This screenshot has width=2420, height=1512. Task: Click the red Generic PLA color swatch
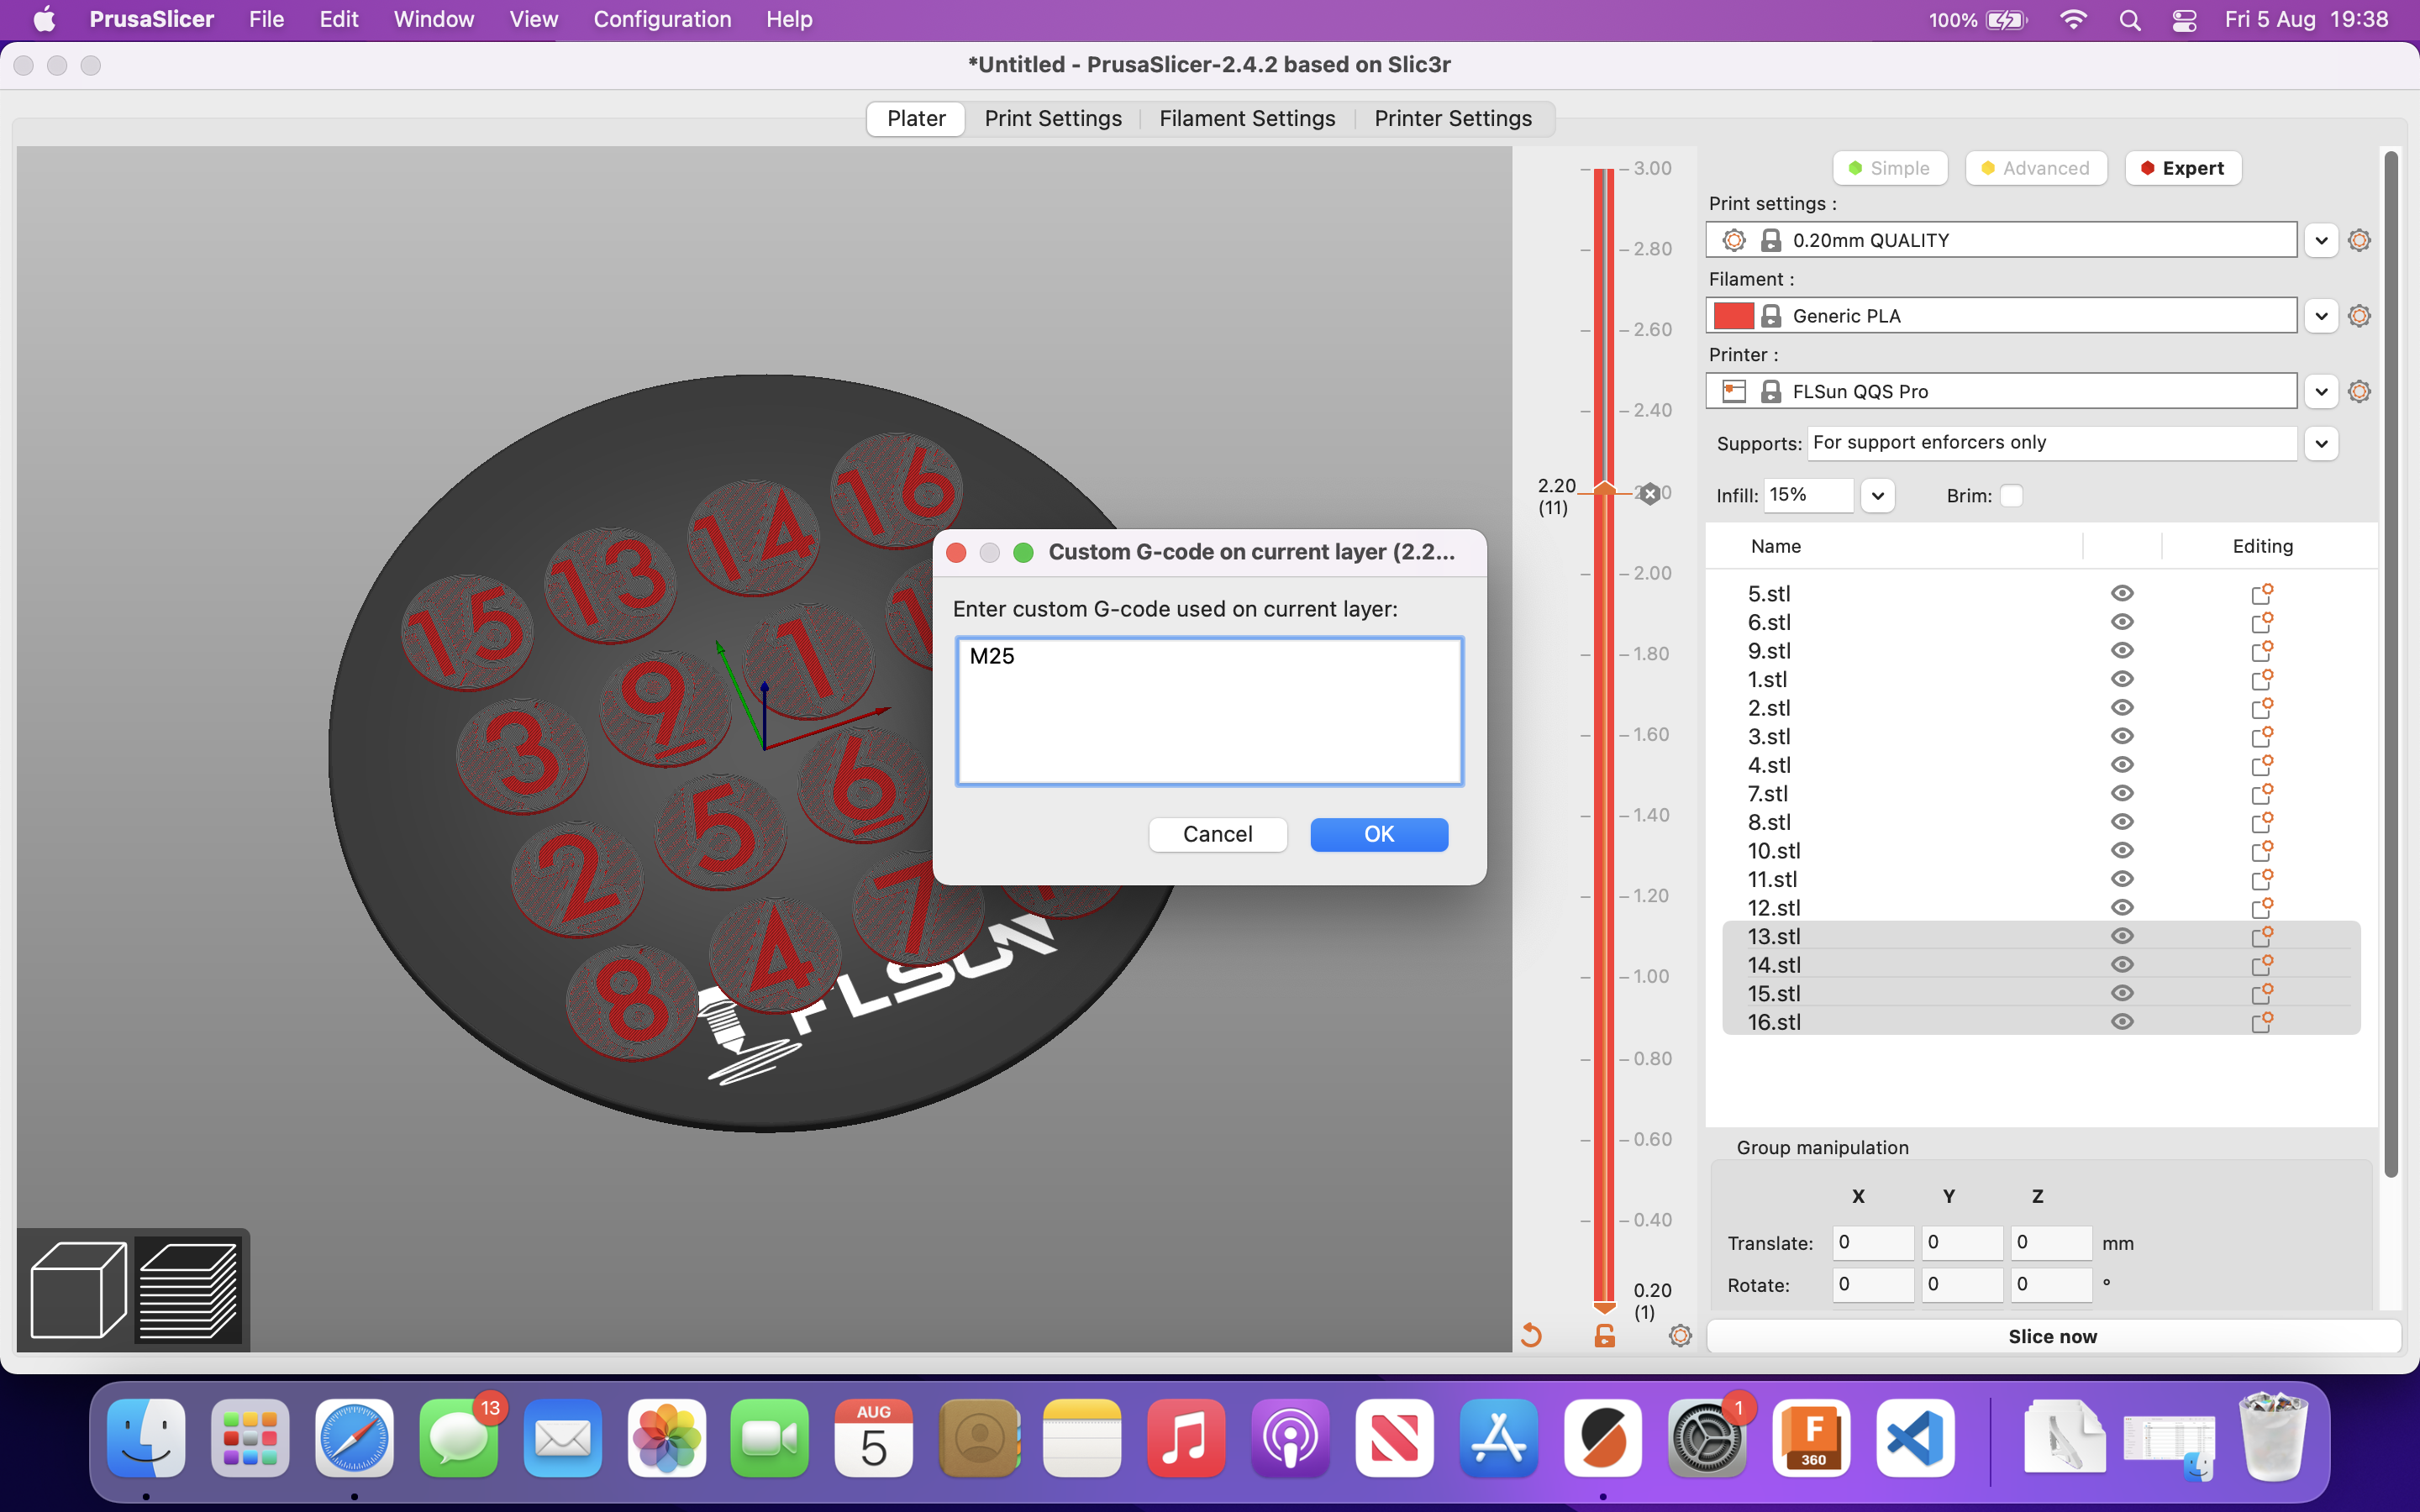pyautogui.click(x=1733, y=316)
